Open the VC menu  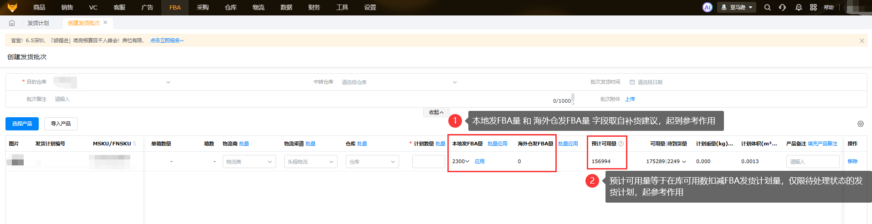pyautogui.click(x=93, y=7)
